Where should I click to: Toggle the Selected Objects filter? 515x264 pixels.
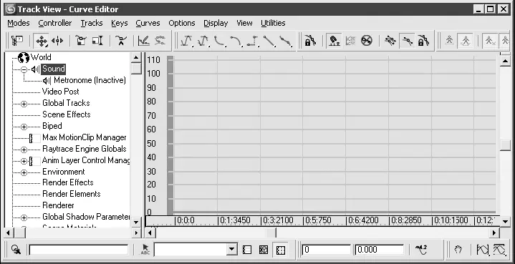click(264, 250)
